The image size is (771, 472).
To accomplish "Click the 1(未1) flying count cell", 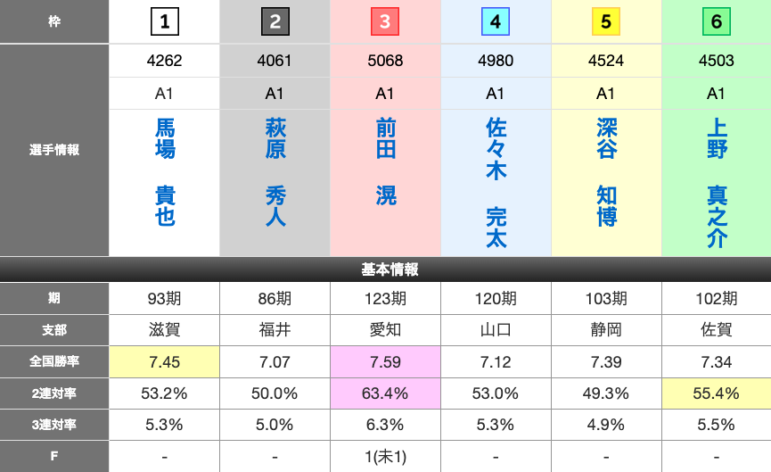I will [x=385, y=456].
